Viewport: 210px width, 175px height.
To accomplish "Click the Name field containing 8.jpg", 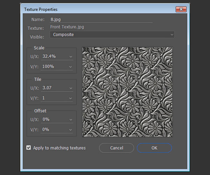I will tap(101, 20).
